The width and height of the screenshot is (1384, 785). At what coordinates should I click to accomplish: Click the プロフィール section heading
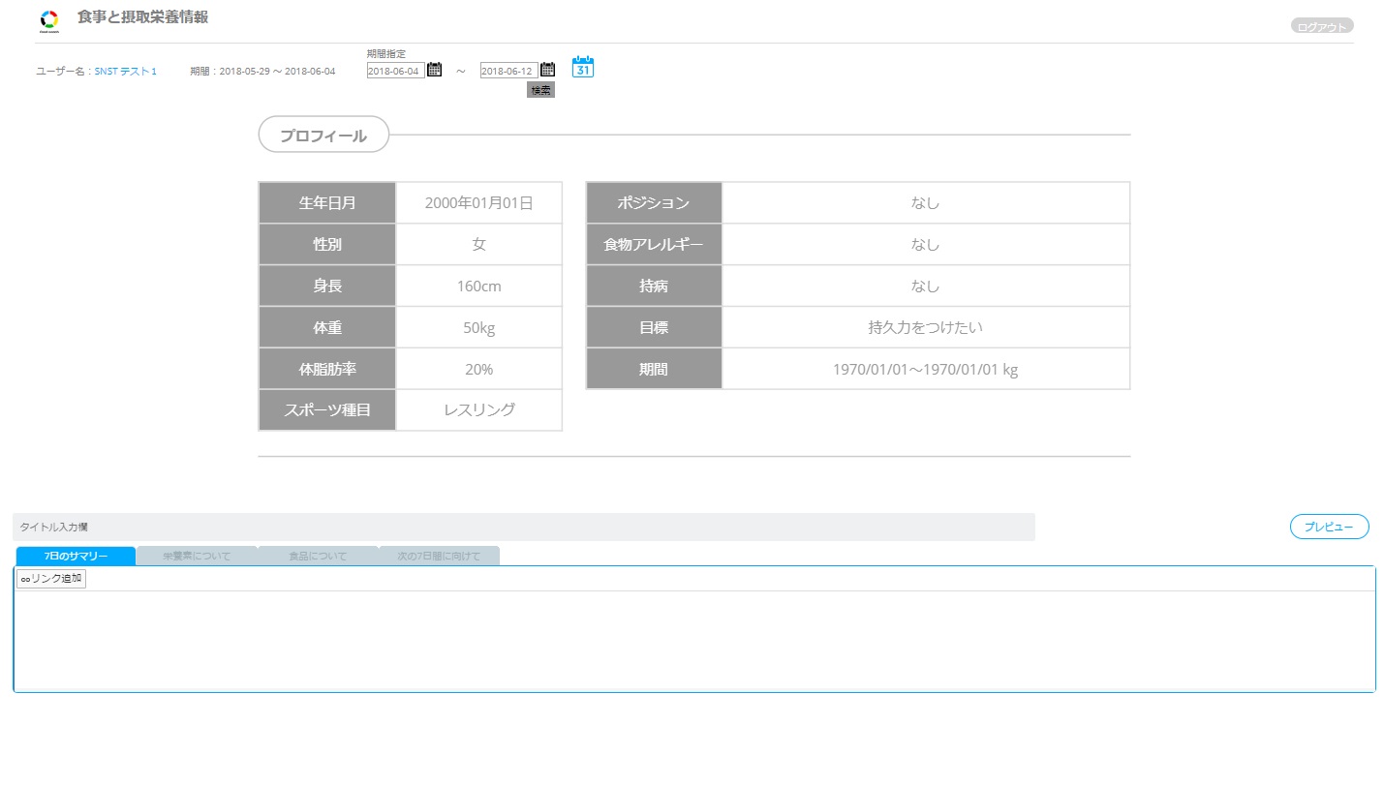323,136
